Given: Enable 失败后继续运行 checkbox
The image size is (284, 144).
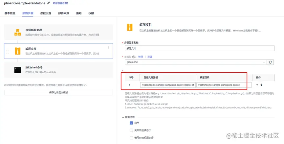Looking at the screenshot, I should pyautogui.click(x=131, y=131).
